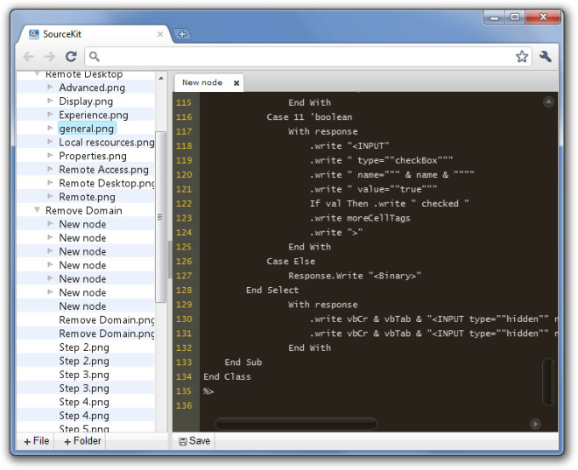Reload the page with the refresh icon
Screen dimensions: 578x470
[71, 56]
